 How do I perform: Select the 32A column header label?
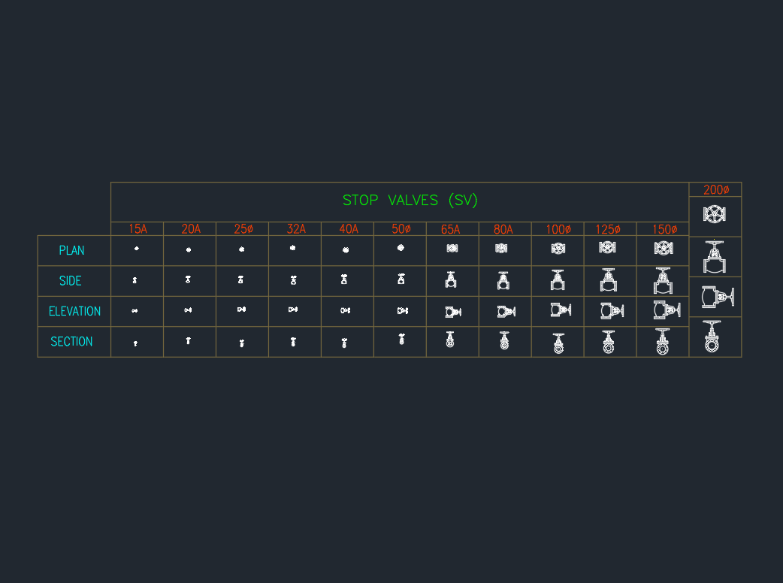[x=296, y=230]
